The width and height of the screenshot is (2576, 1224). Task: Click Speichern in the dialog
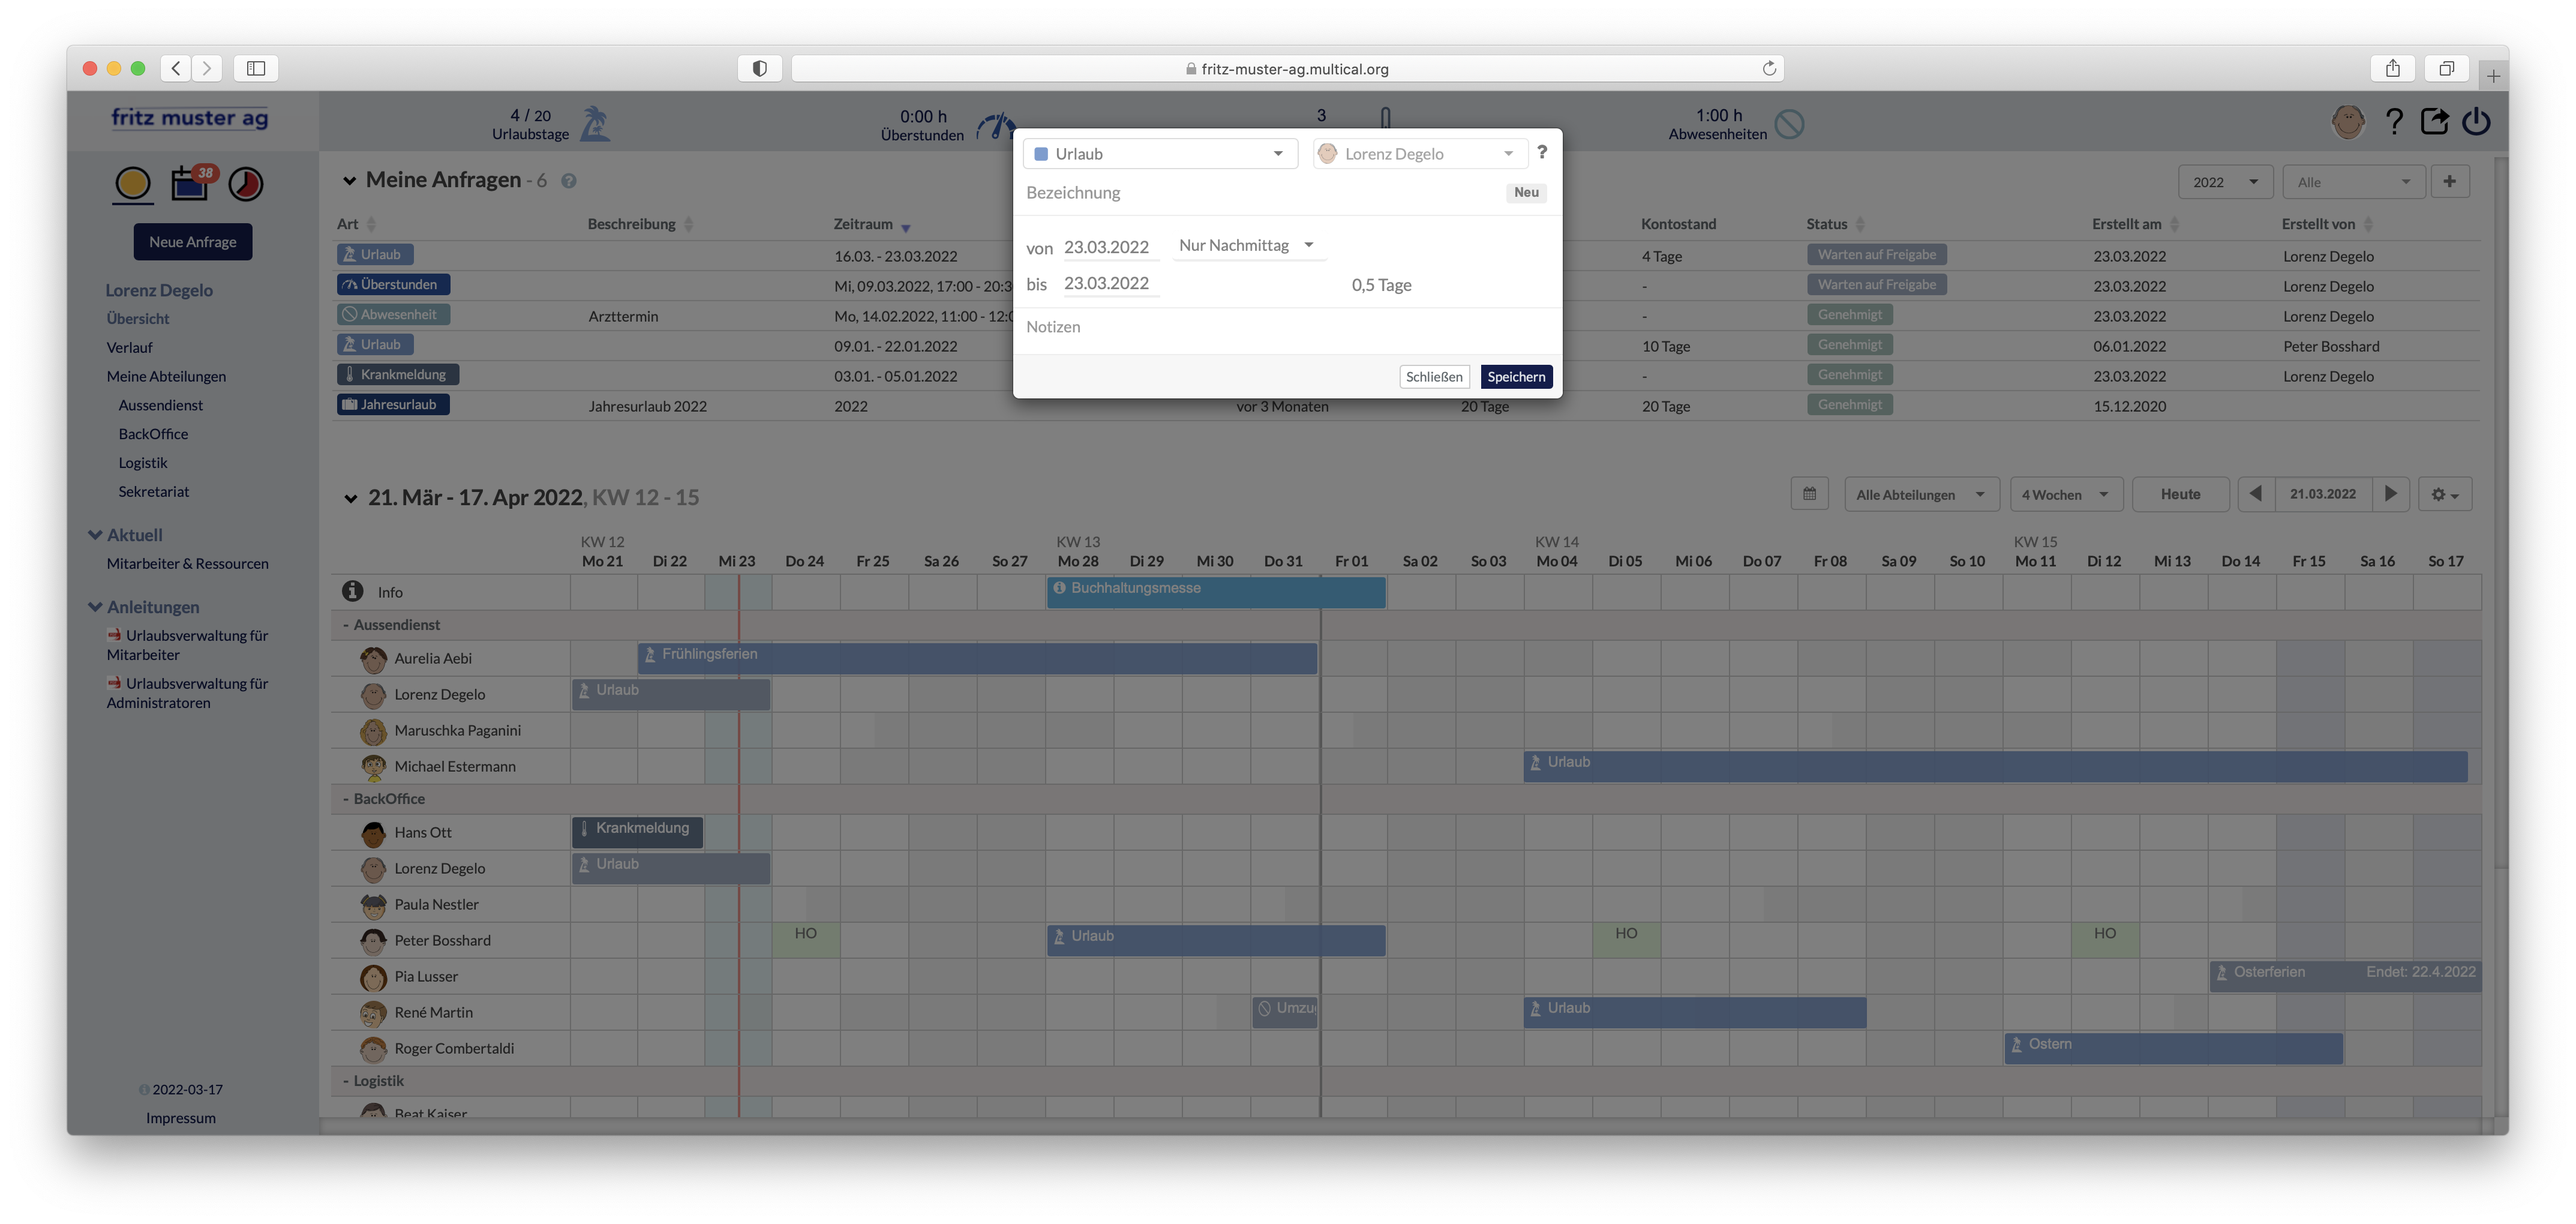pos(1516,376)
